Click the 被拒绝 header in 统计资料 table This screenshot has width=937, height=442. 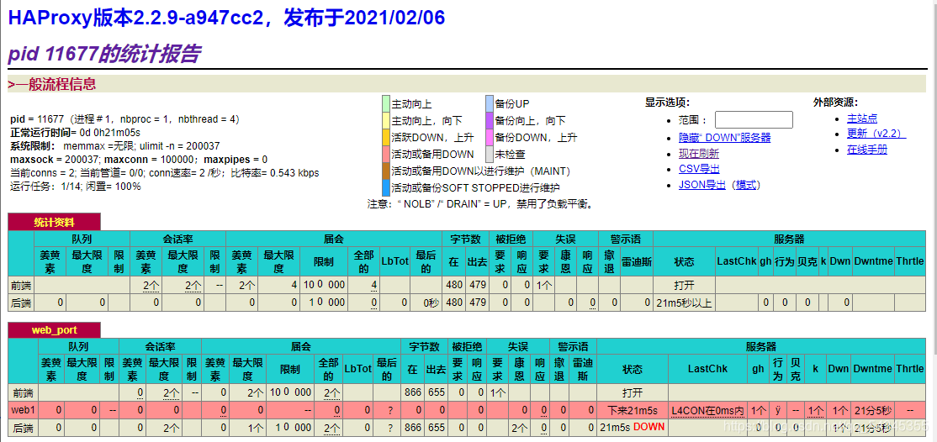pyautogui.click(x=511, y=239)
